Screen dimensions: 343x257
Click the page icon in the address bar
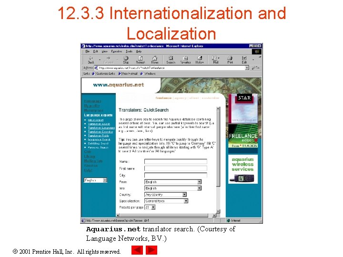coord(96,68)
